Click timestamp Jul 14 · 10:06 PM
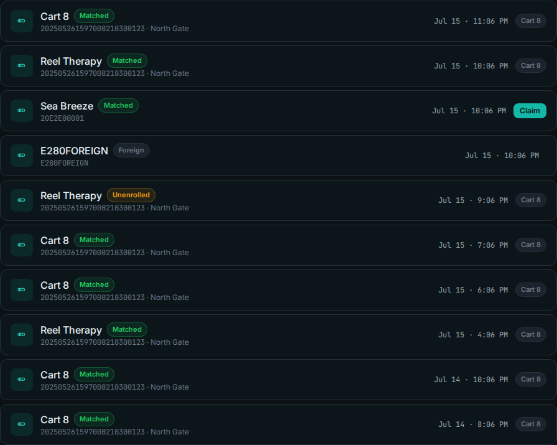Screen dimensions: 557x445 [471, 380]
